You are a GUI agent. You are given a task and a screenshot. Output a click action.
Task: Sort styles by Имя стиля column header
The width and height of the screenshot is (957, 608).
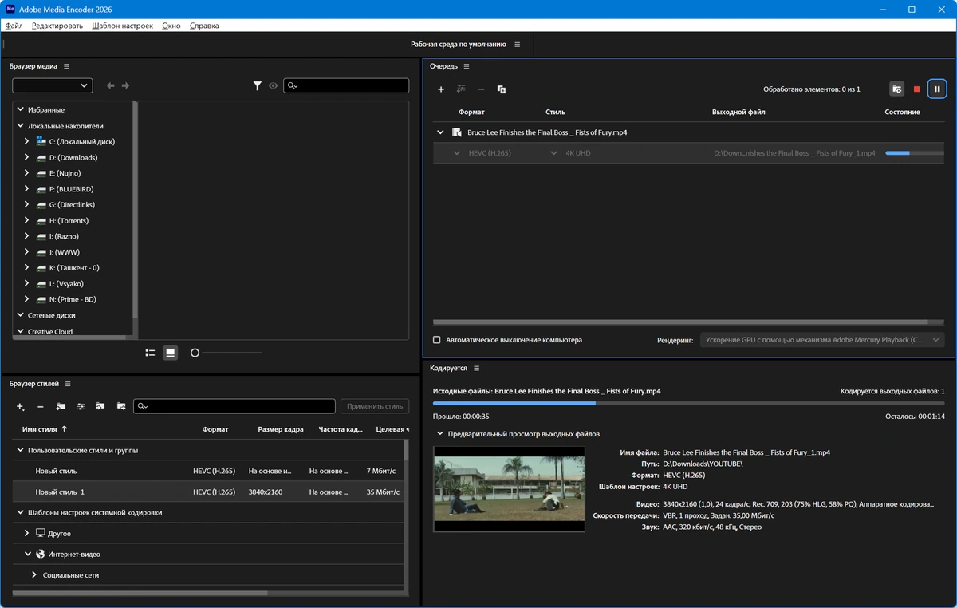(x=40, y=429)
